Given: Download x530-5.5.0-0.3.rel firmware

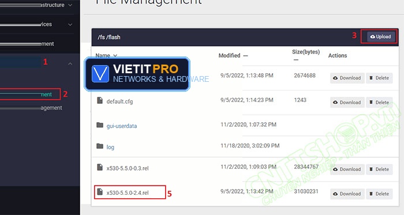Looking at the screenshot, I should (x=347, y=169).
